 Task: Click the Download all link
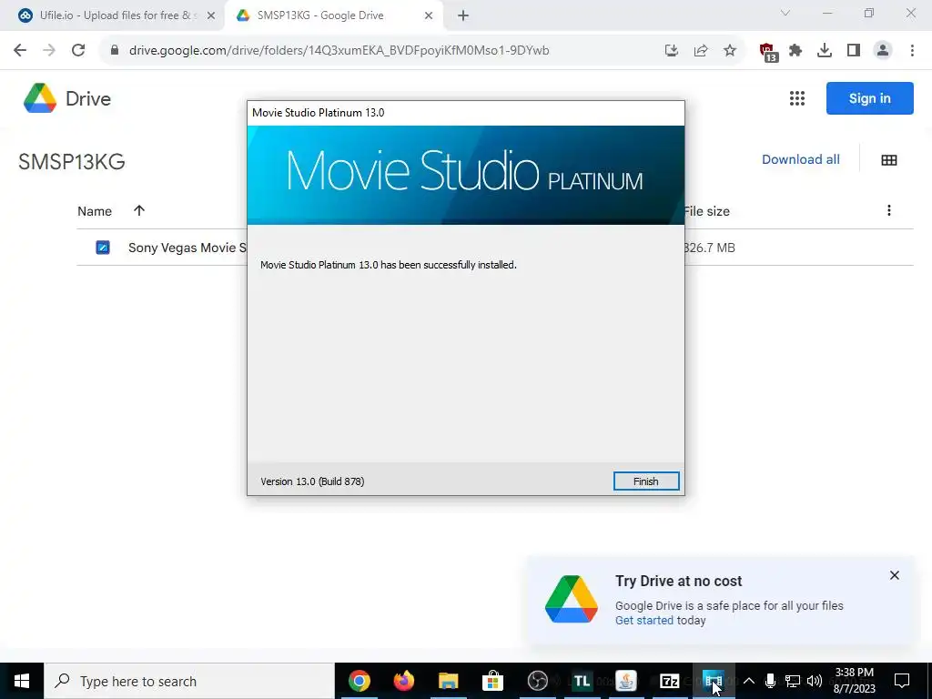tap(800, 159)
